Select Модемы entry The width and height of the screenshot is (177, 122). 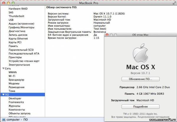tap(14, 83)
